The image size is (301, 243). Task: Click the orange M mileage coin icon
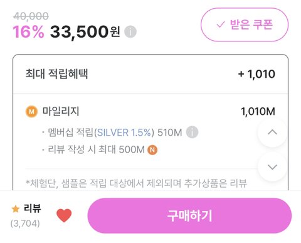pos(31,112)
